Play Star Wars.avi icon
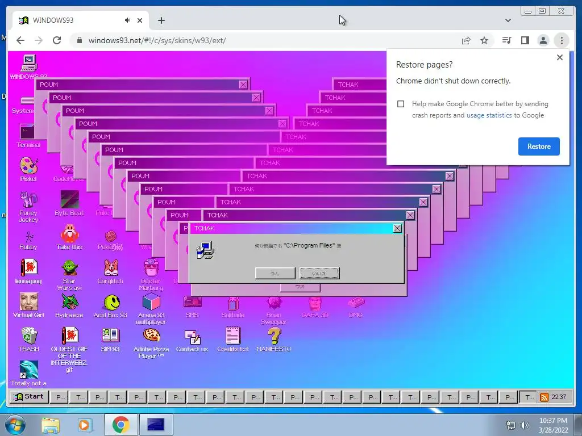 pyautogui.click(x=69, y=275)
